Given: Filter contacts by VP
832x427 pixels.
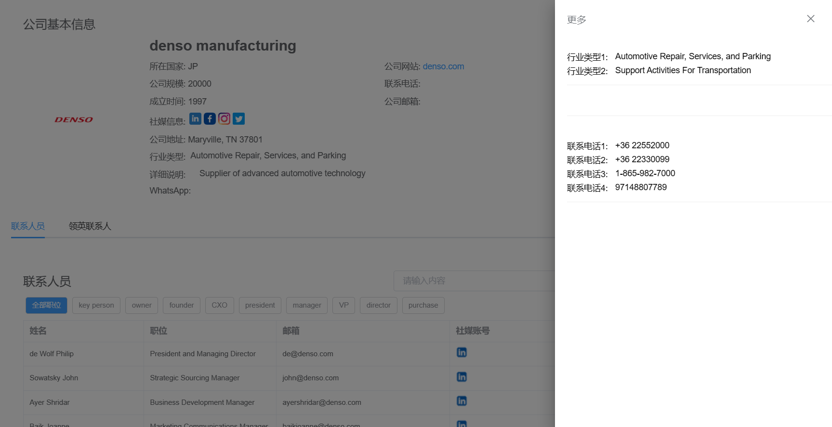Looking at the screenshot, I should click(x=344, y=305).
